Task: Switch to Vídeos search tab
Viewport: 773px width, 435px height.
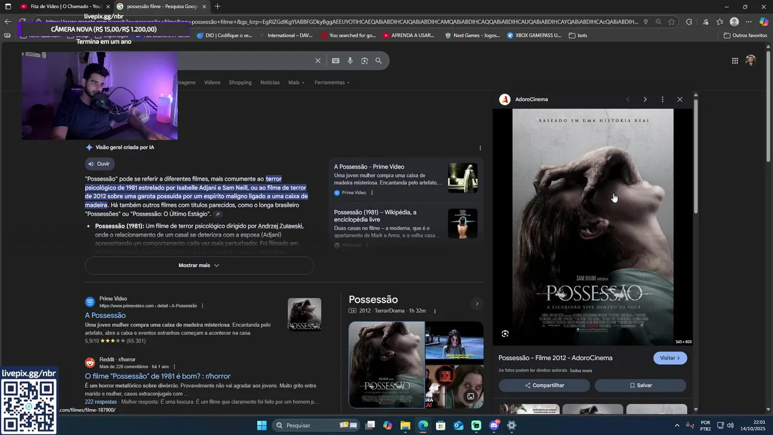Action: 212,83
